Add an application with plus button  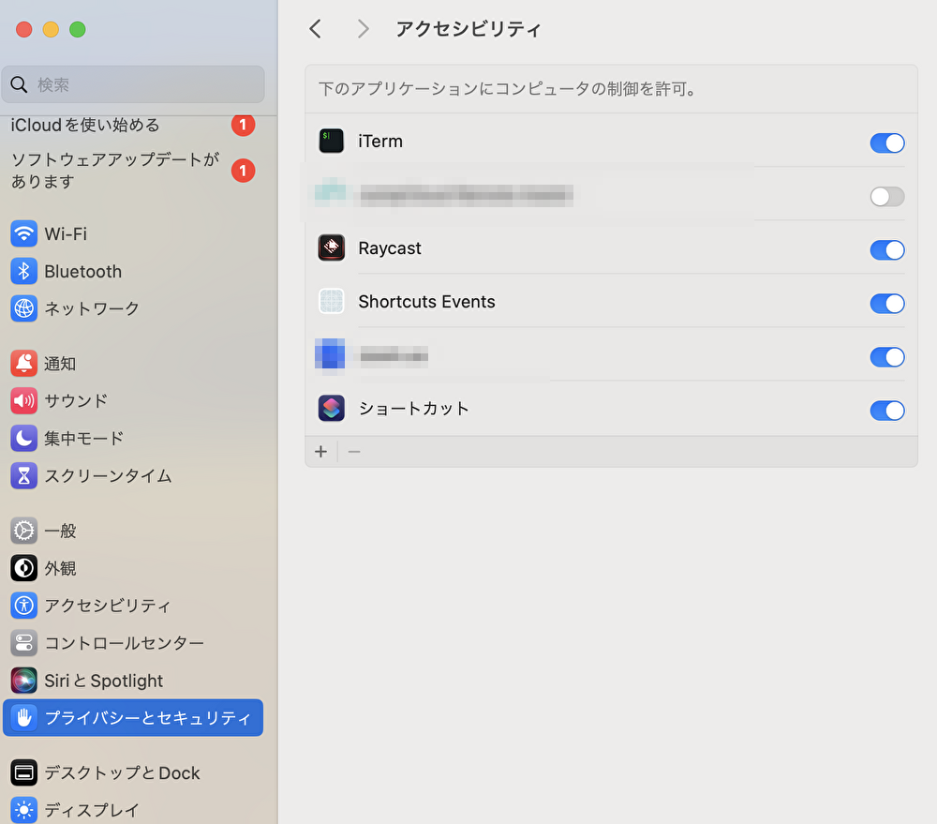(320, 452)
